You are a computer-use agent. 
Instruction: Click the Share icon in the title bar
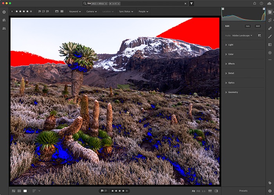254,3
